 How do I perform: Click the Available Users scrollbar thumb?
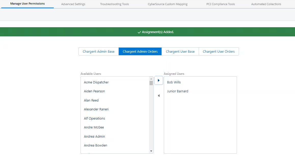pos(151,83)
